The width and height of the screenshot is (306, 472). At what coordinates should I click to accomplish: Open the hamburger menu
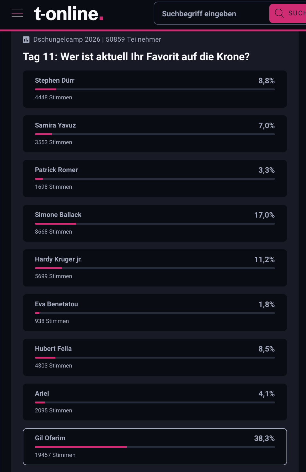(x=17, y=13)
